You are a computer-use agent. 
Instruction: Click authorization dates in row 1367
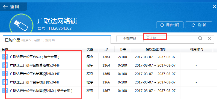tap(155, 91)
